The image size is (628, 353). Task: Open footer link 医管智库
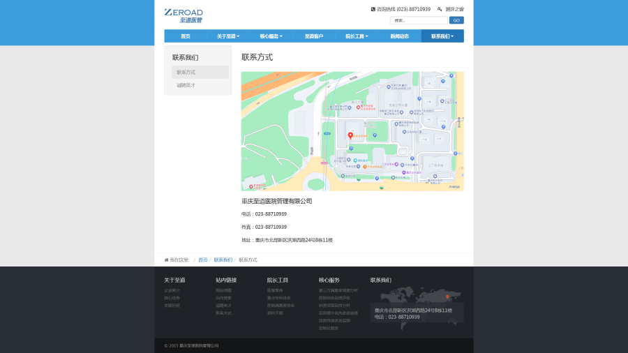tap(275, 291)
